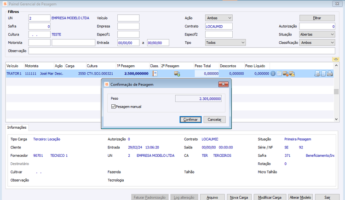Open the Situação dropdown showing Abertas
Viewport: 345px width, 200px height.
tap(317, 34)
